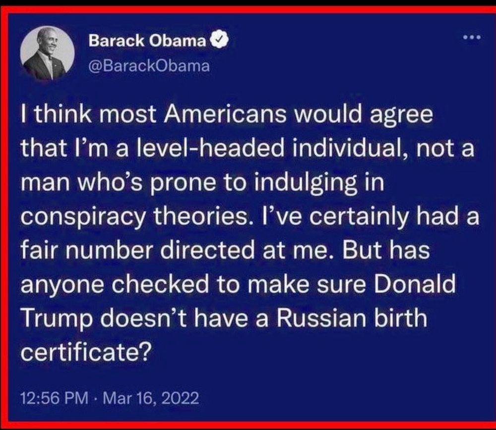Click the 12:56 PM timestamp

coord(55,398)
